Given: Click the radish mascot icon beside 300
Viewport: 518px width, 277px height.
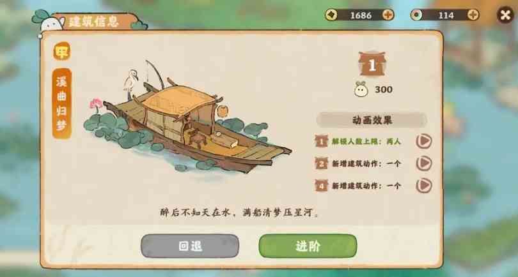Looking at the screenshot, I should click(x=361, y=89).
